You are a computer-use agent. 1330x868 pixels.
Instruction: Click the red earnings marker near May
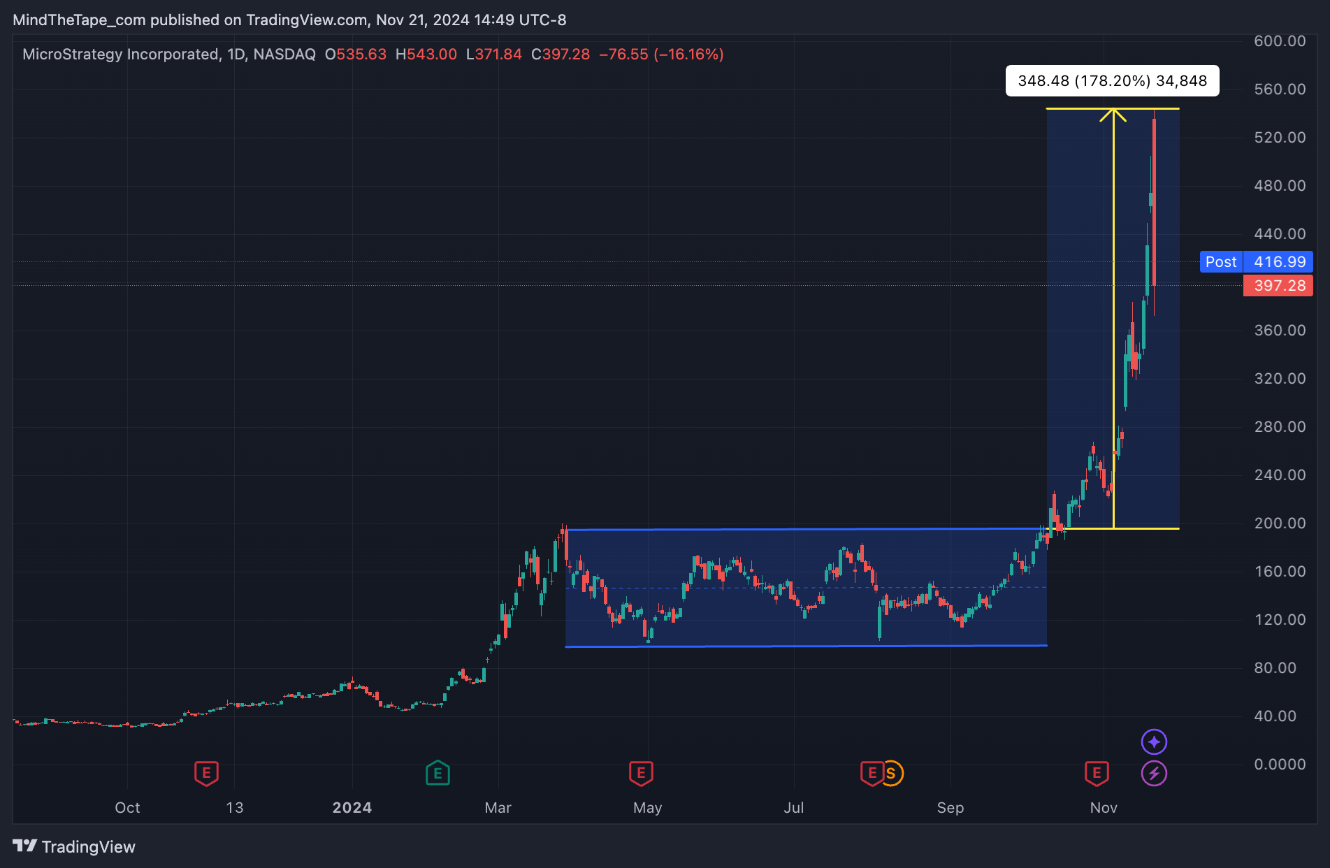641,773
